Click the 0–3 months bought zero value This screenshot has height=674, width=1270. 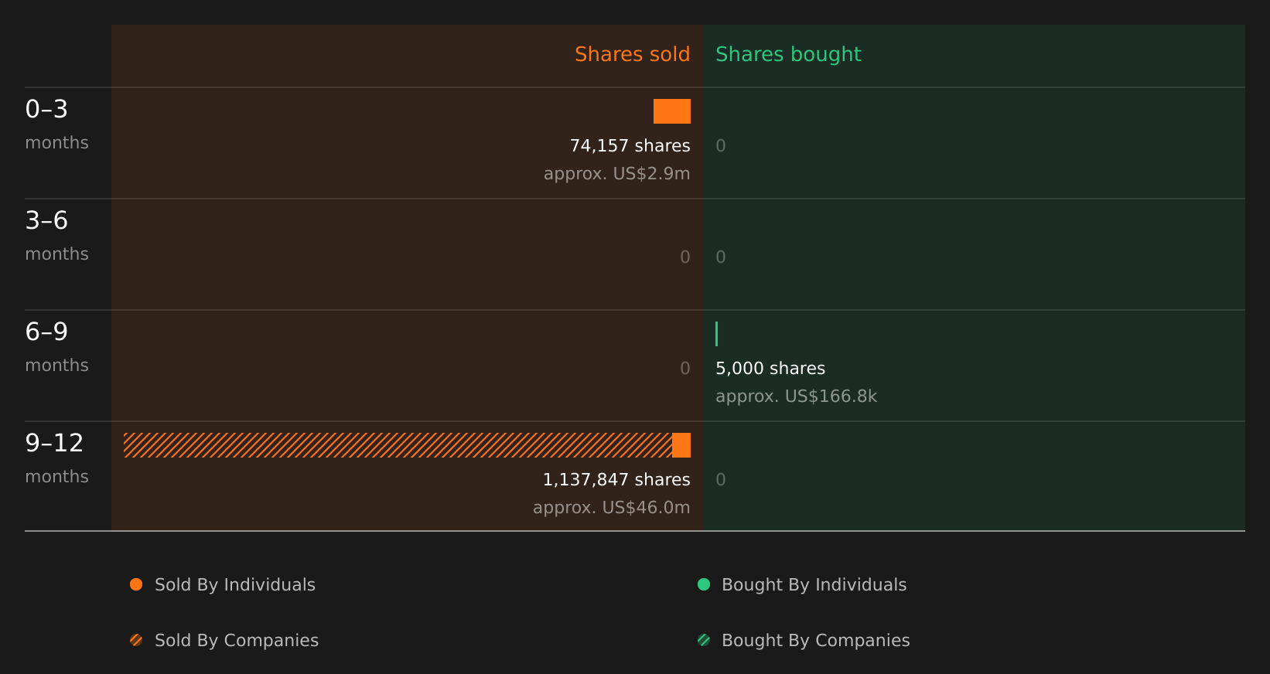coord(721,146)
